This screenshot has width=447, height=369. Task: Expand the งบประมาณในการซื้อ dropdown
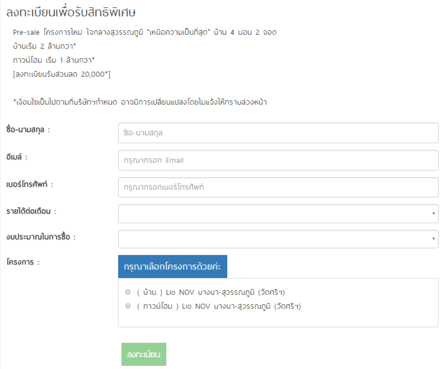coord(278,239)
